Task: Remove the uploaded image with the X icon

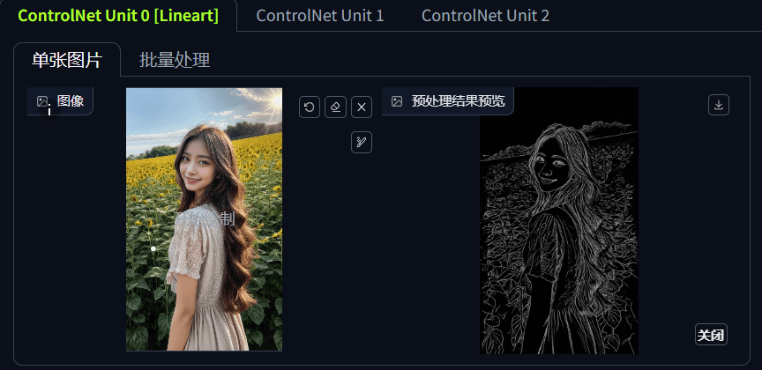Action: click(x=362, y=107)
